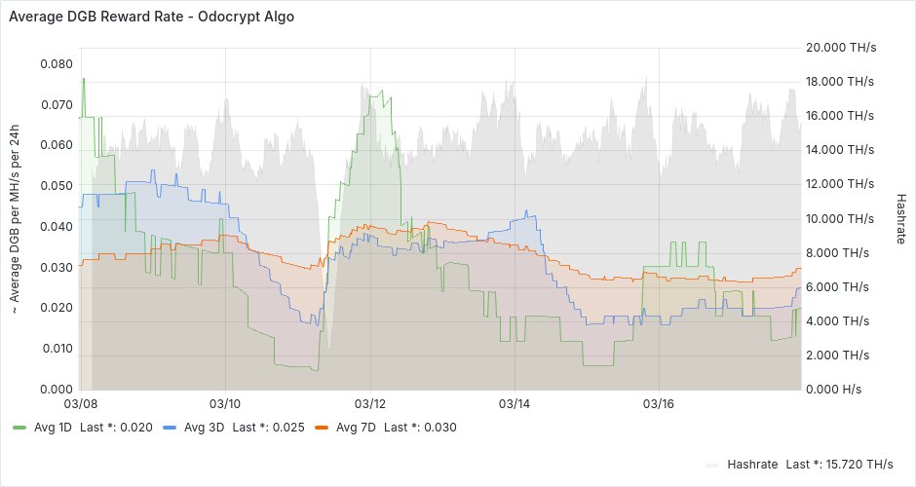Click the 03/12 date tick on x-axis
This screenshot has width=916, height=487.
(x=370, y=402)
